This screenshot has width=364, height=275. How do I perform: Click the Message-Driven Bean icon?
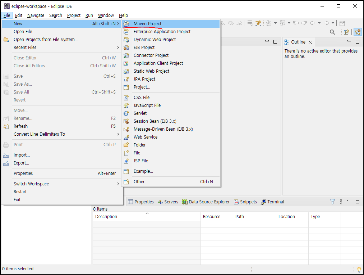tap(126, 129)
